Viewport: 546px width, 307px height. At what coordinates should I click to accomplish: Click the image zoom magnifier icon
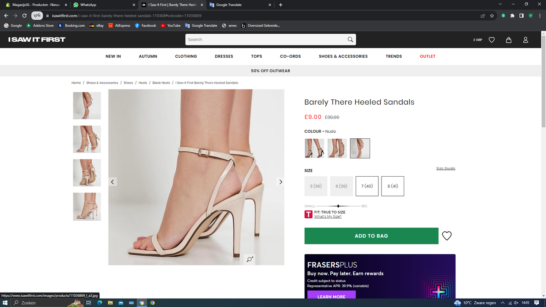(250, 259)
